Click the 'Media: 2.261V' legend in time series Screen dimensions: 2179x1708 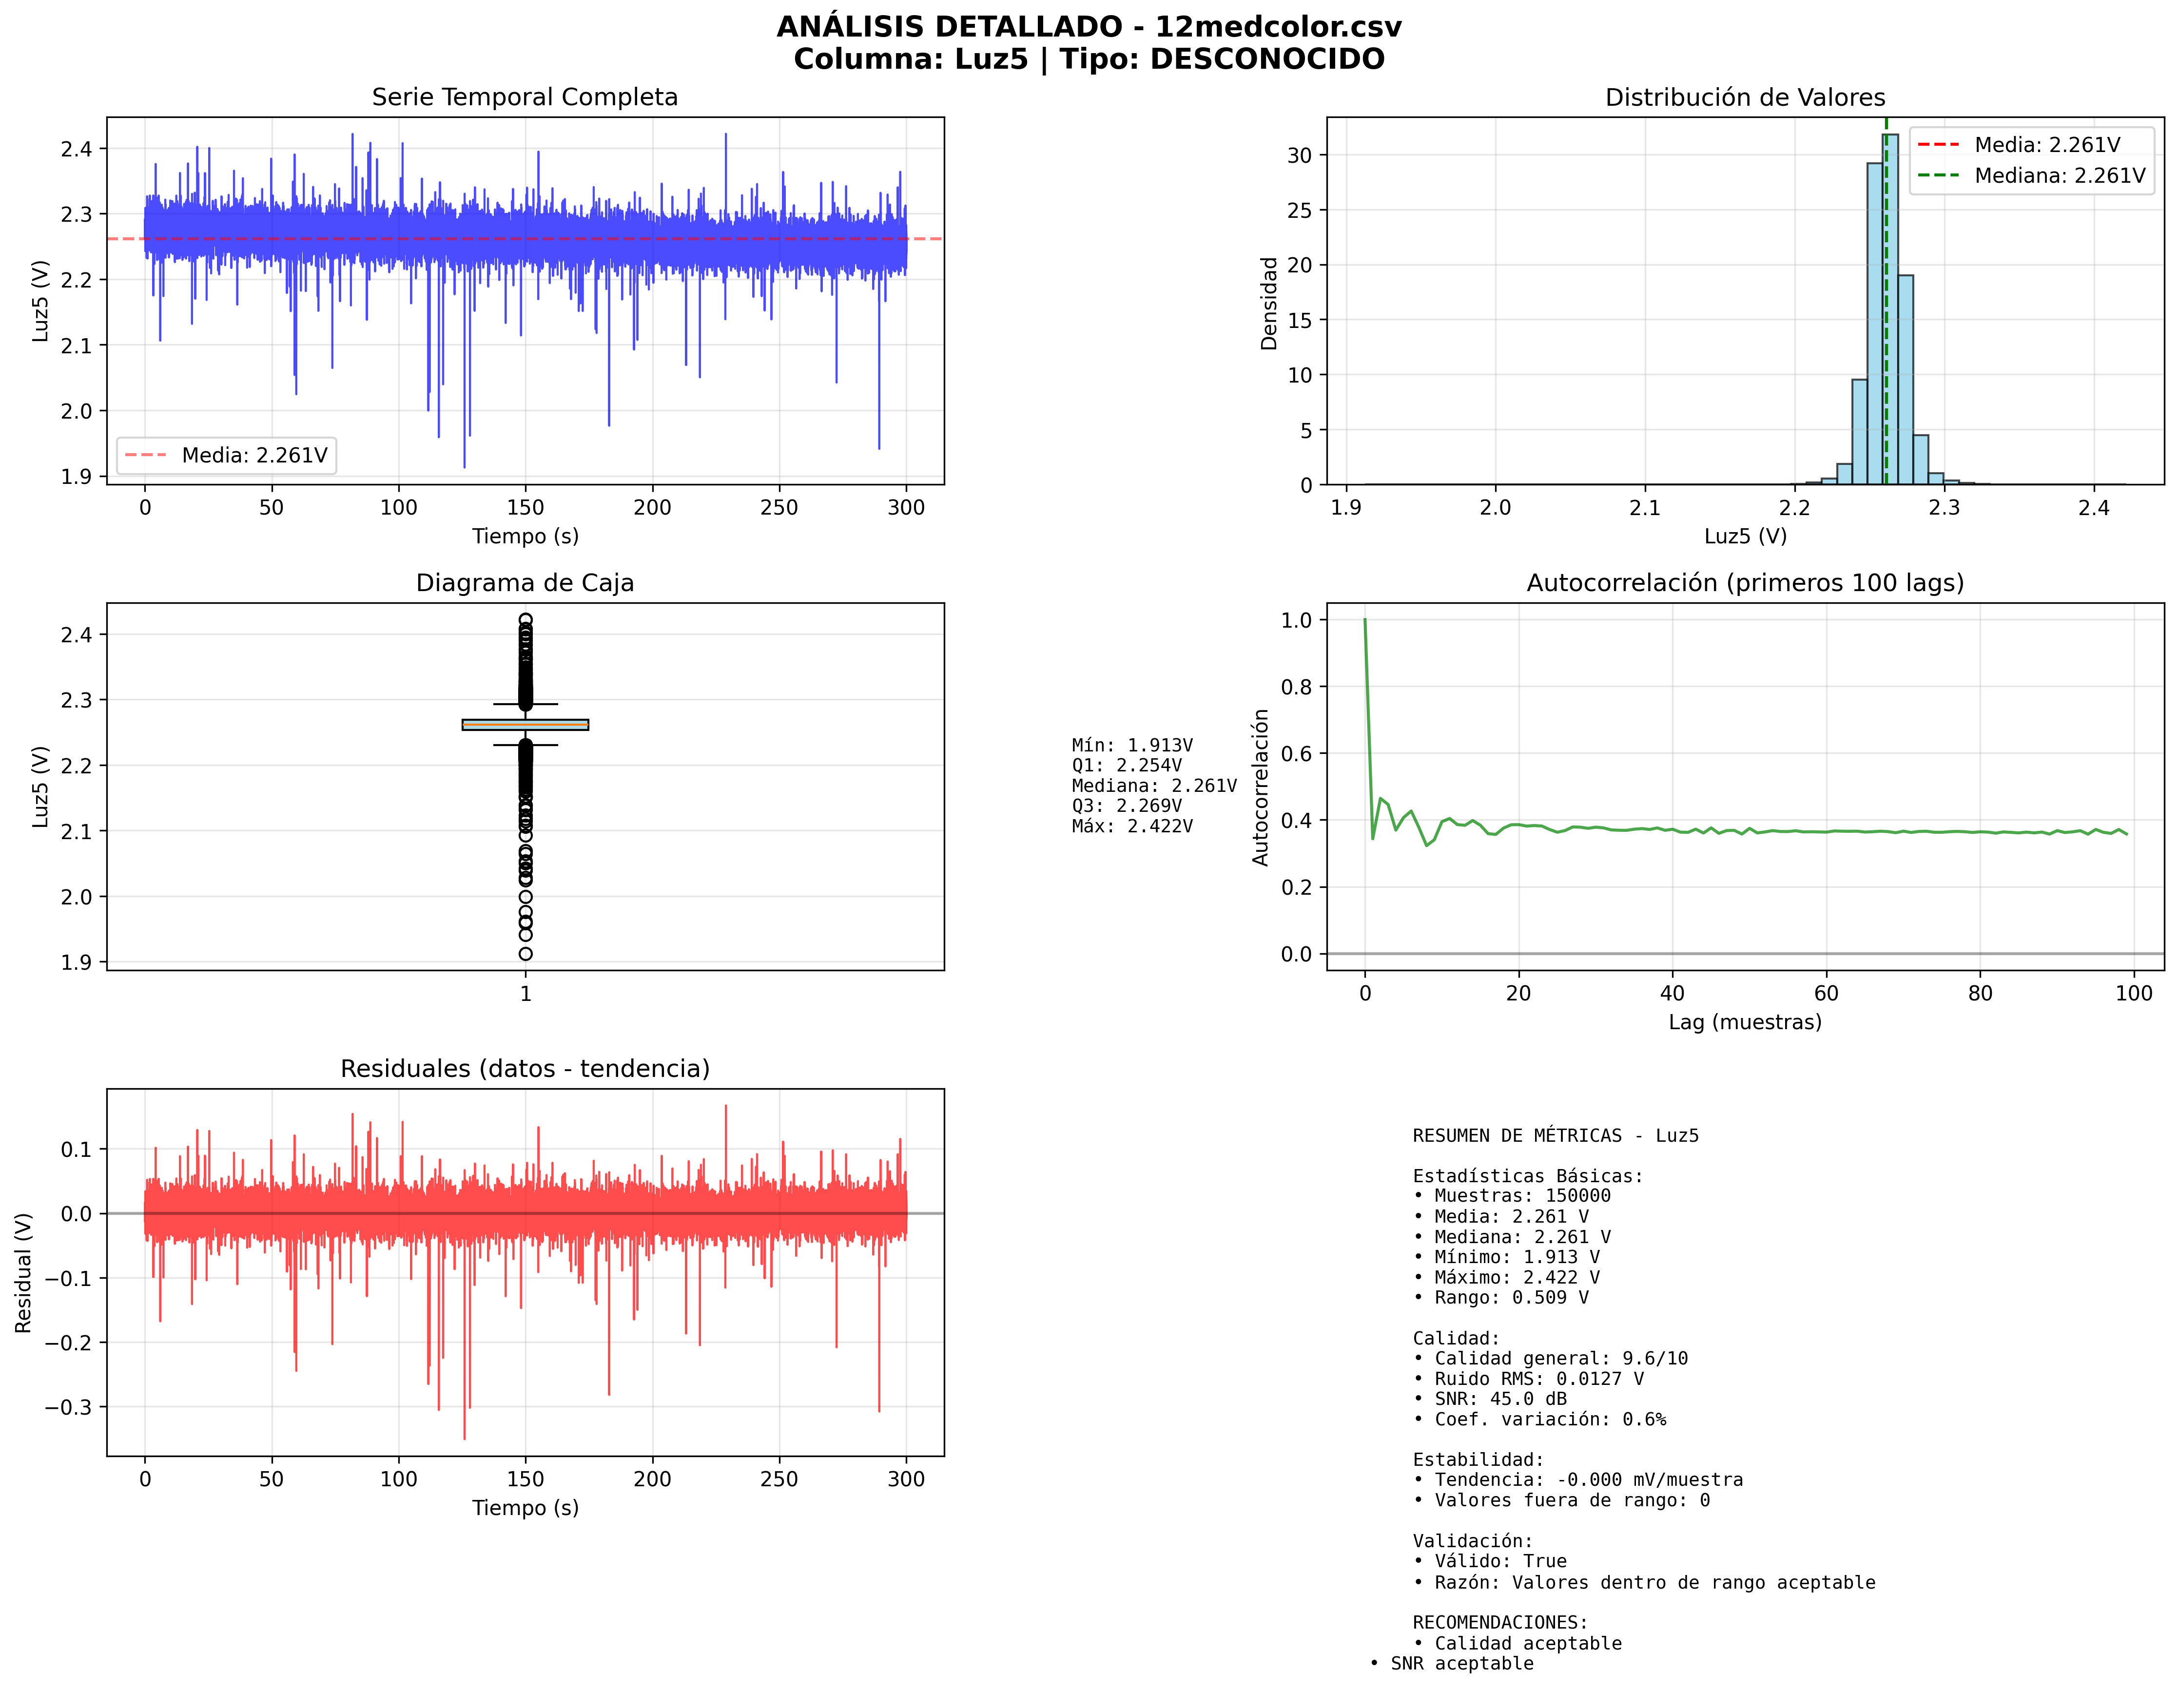click(226, 455)
